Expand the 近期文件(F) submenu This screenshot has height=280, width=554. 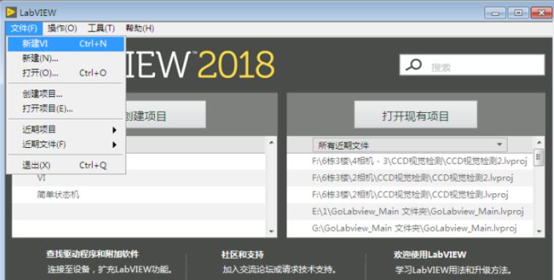[x=66, y=144]
